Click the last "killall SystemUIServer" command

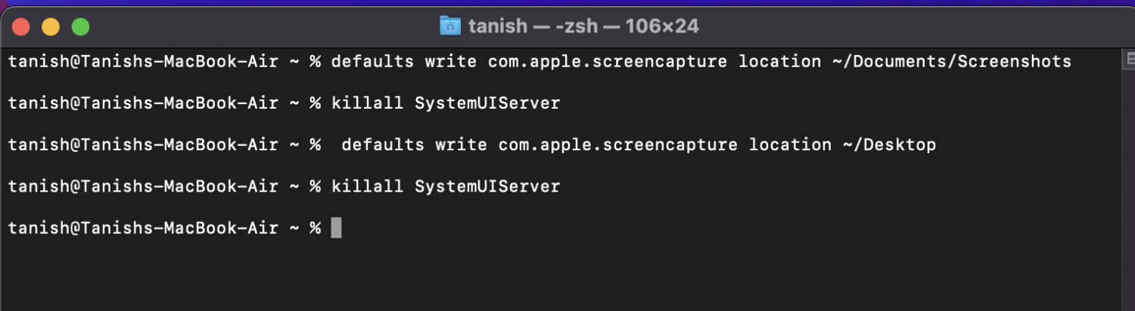click(x=446, y=186)
